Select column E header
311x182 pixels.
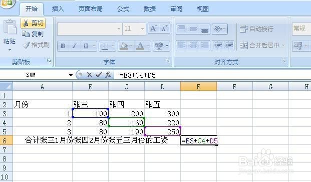(198, 87)
